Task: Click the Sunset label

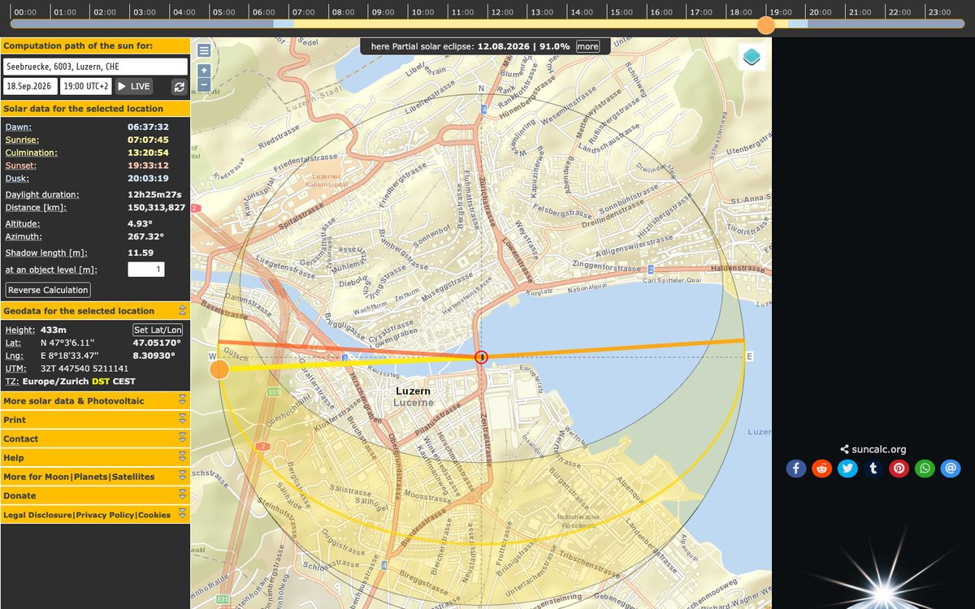Action: [20, 166]
